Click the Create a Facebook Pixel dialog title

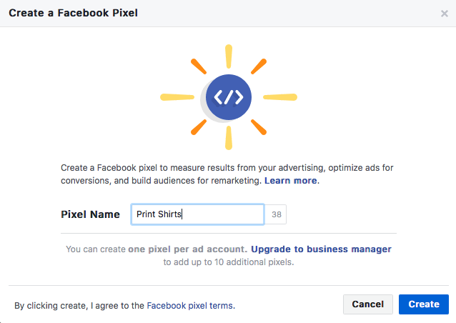[x=74, y=13]
